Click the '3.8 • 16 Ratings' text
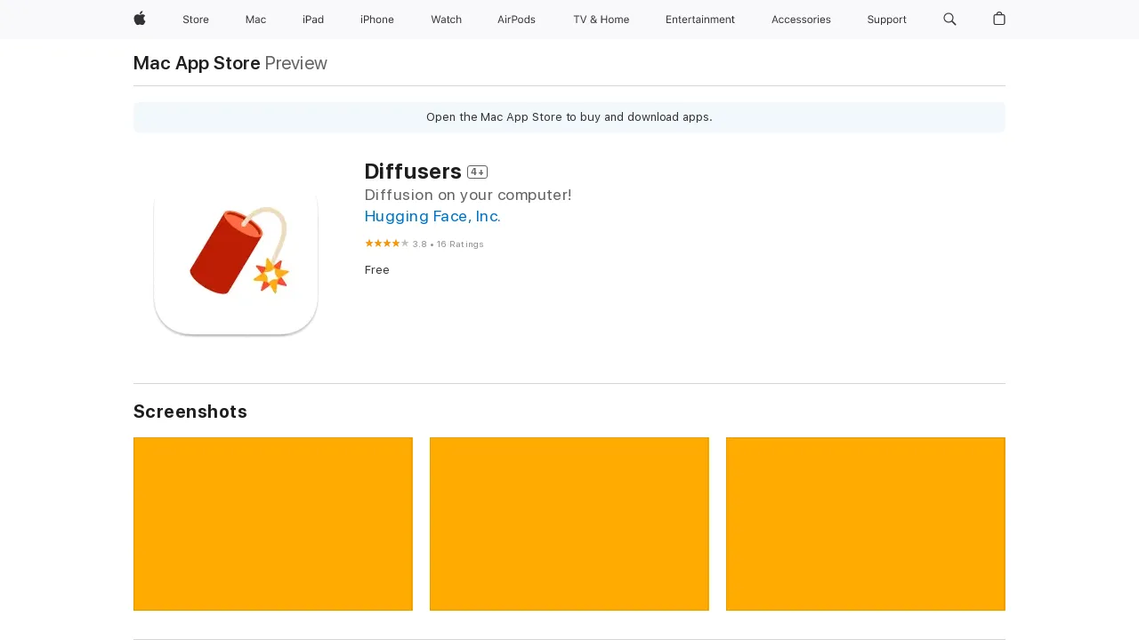 (x=448, y=244)
